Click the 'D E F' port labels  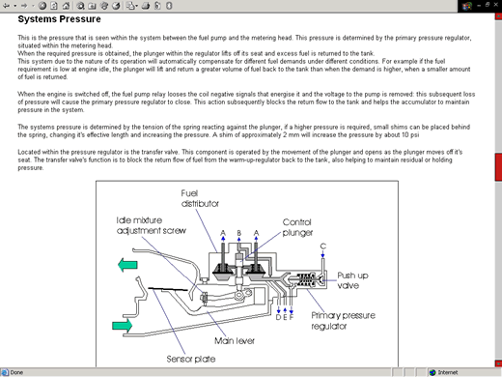point(285,317)
